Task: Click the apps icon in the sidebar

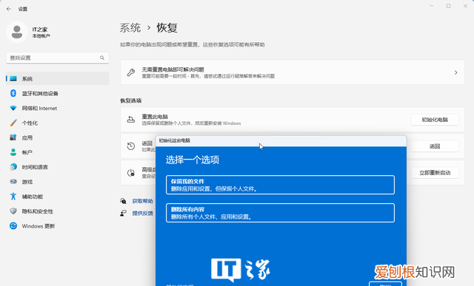Action: [x=13, y=137]
